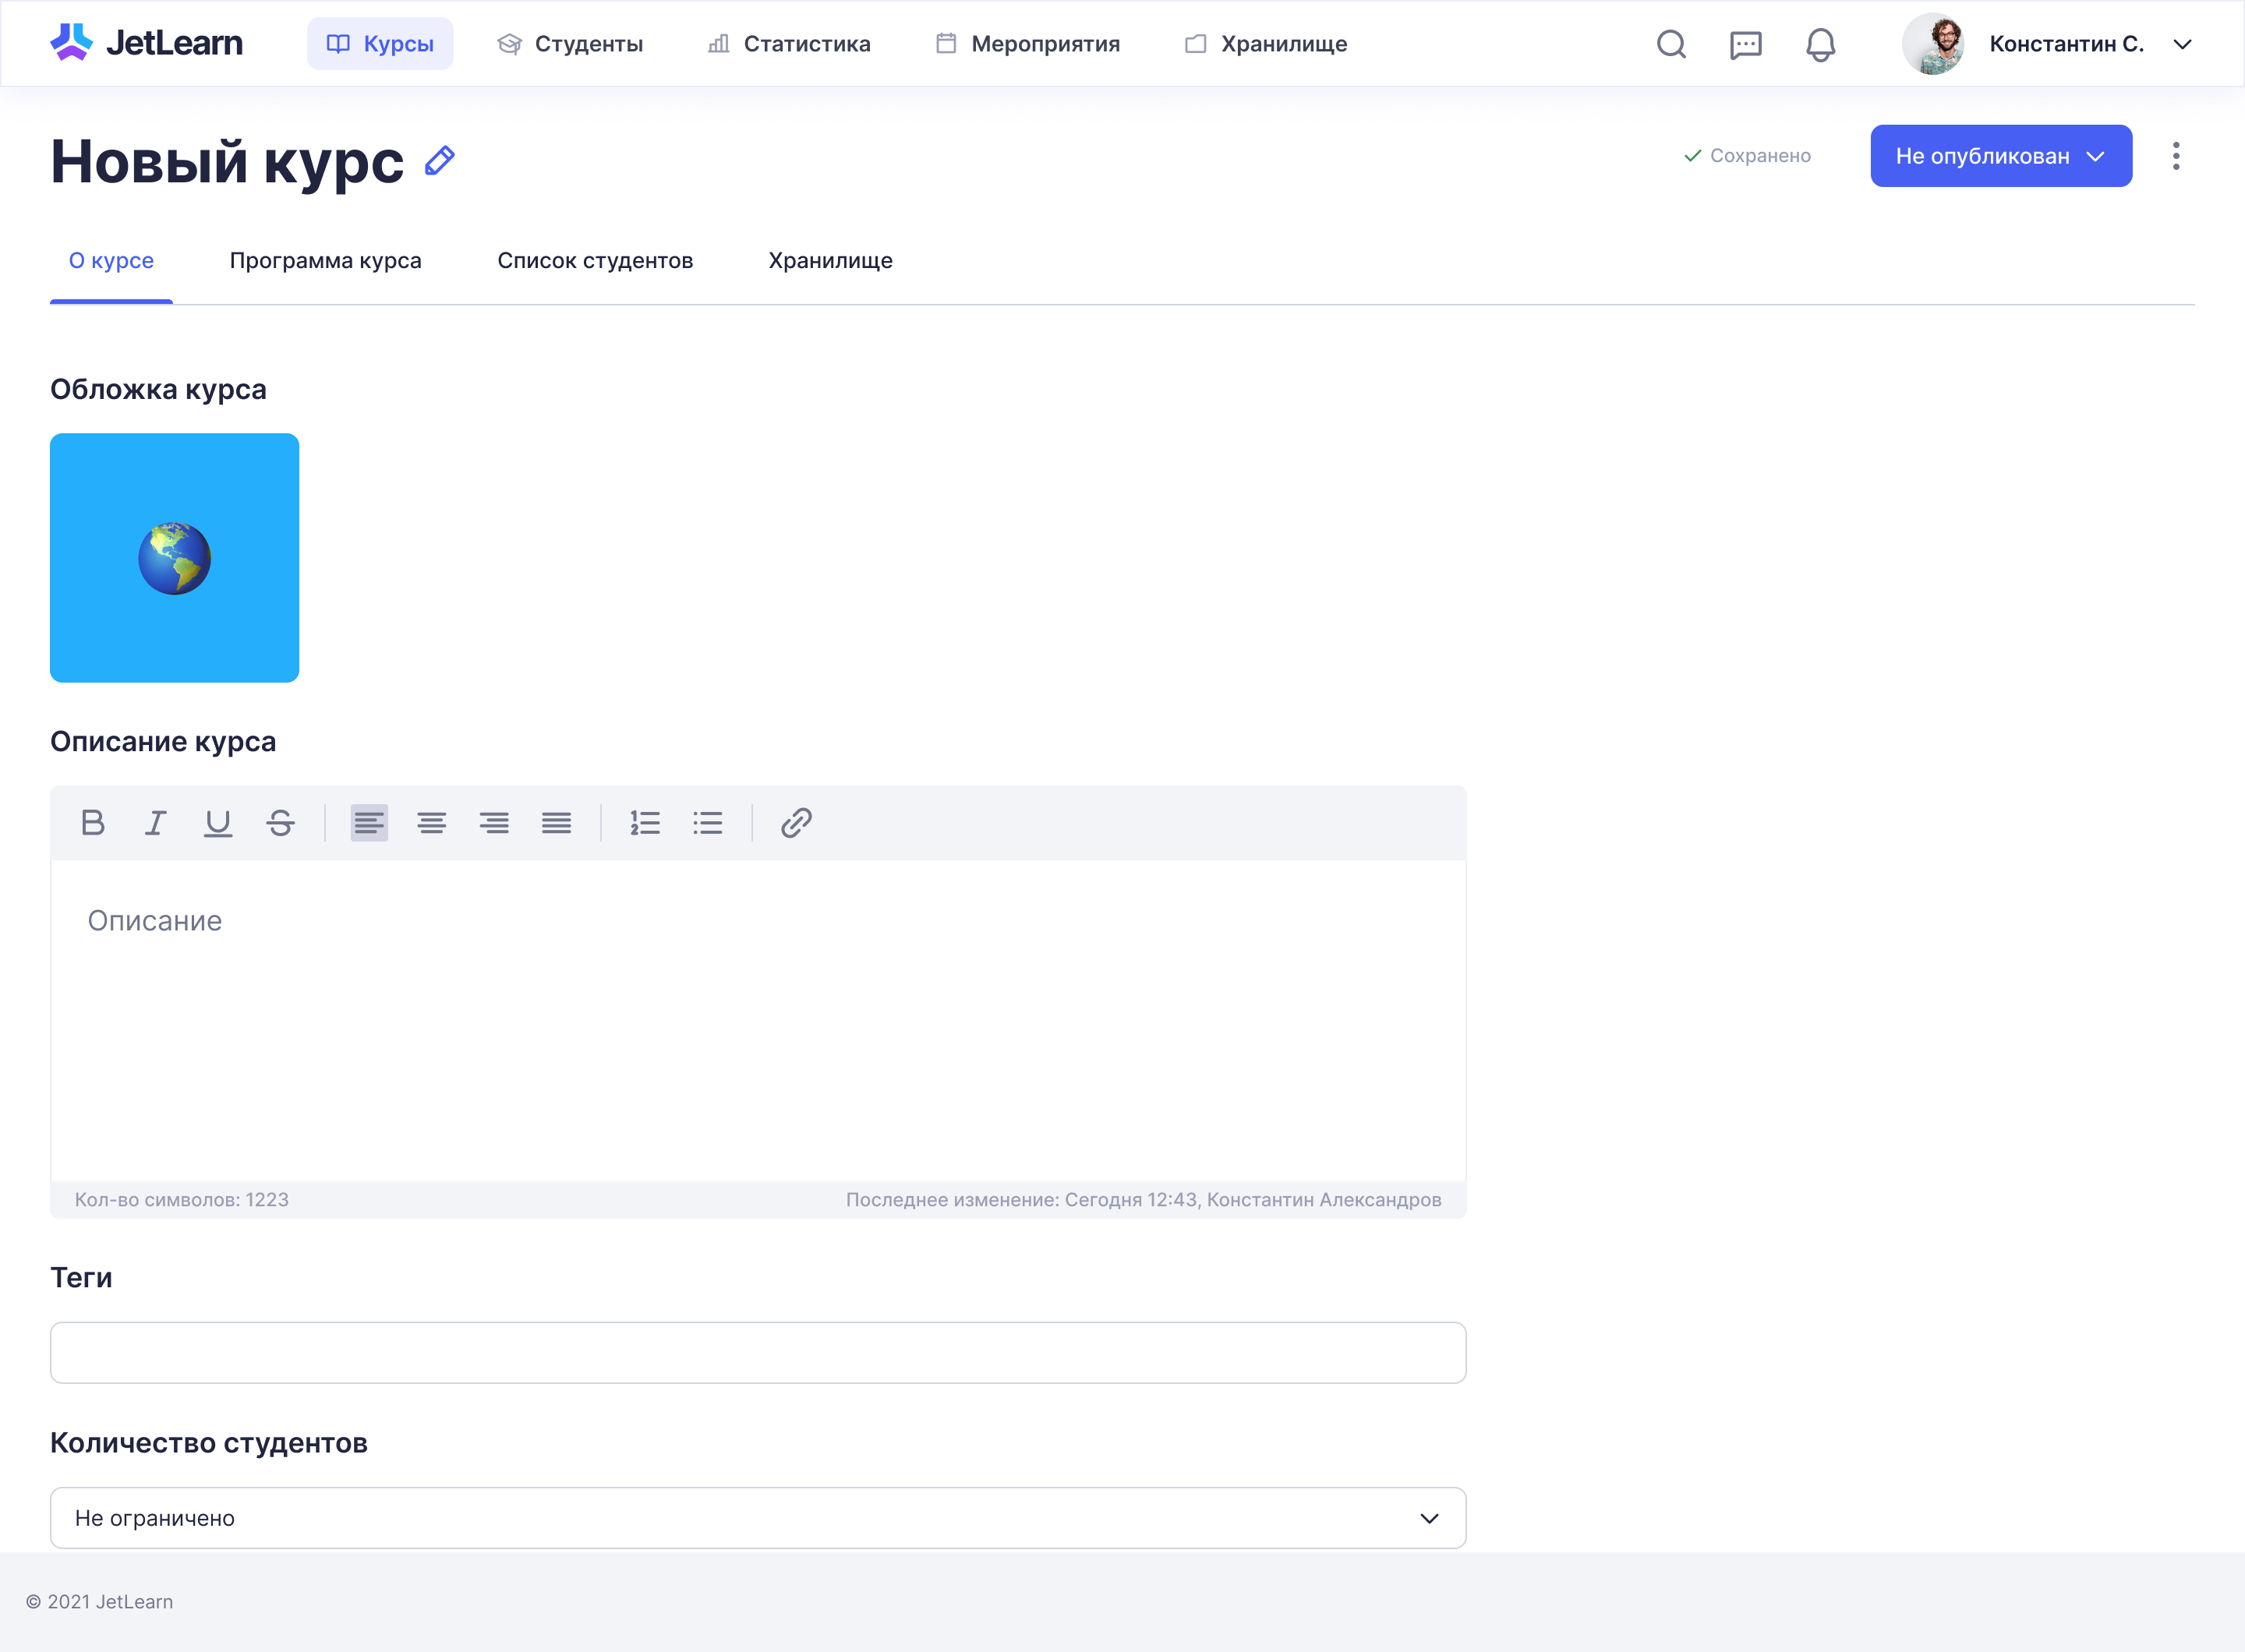Toggle italic formatting button
Screen dimensions: 2245x1652
(x=155, y=823)
